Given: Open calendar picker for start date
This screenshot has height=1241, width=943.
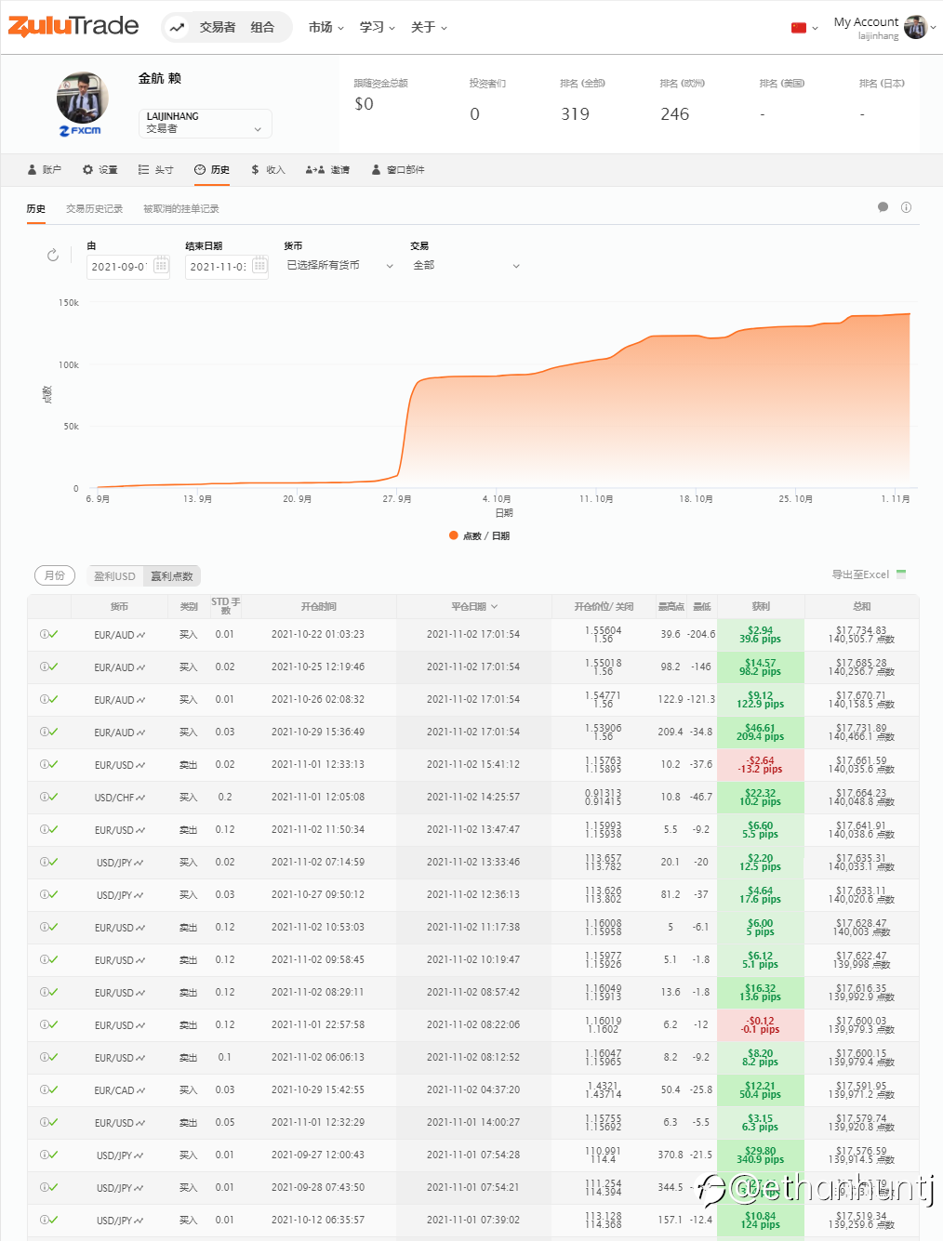Looking at the screenshot, I should 161,266.
